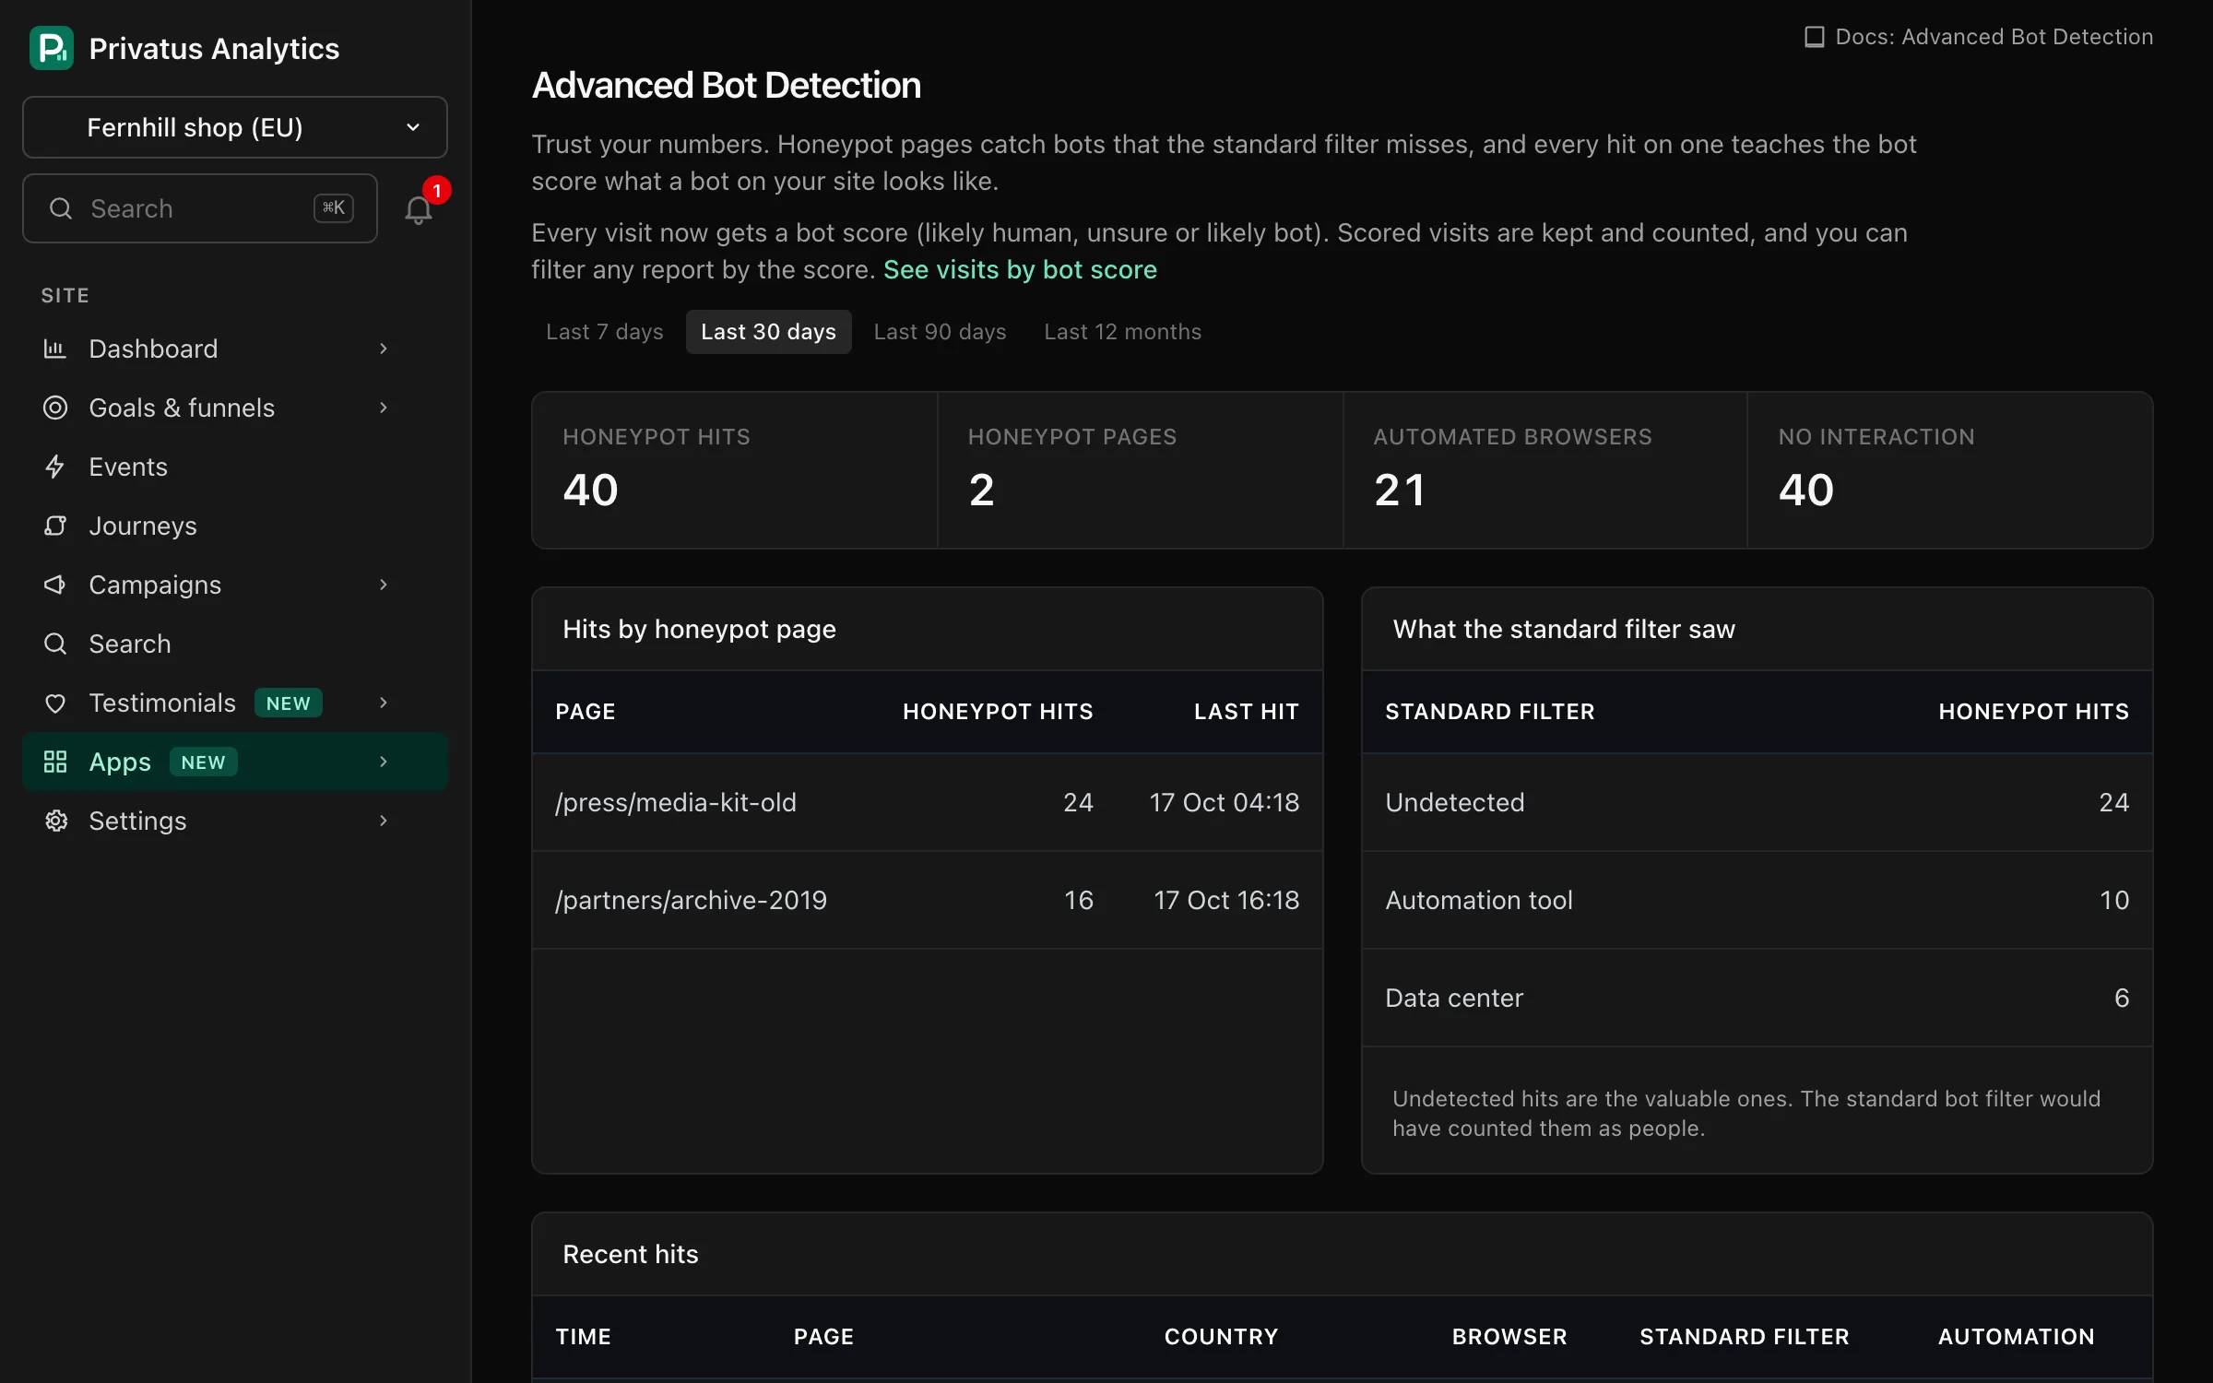Viewport: 2213px width, 1383px height.
Task: Go to Journeys in the sidebar
Action: point(235,526)
